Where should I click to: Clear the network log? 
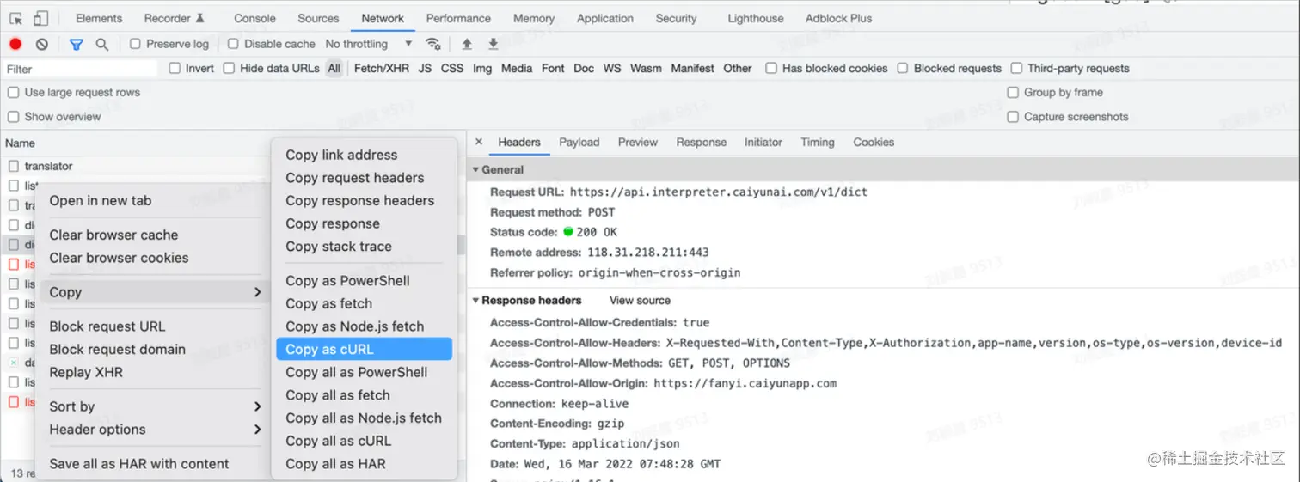pyautogui.click(x=41, y=44)
